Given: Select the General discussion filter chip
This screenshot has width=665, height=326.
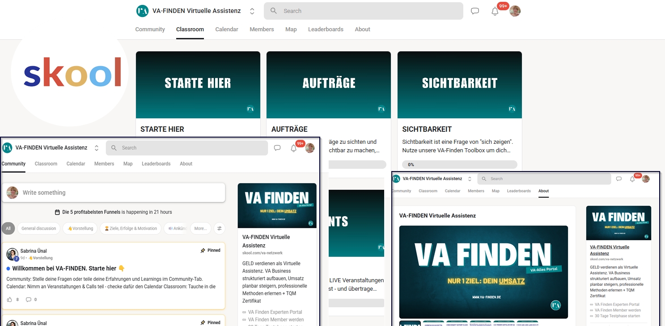Looking at the screenshot, I should (x=39, y=228).
